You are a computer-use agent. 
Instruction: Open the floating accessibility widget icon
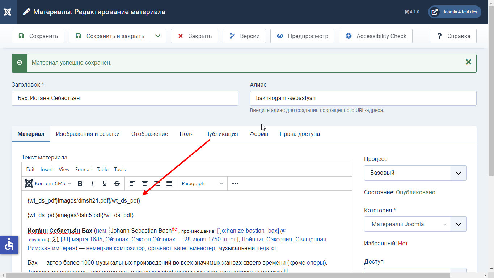click(9, 245)
